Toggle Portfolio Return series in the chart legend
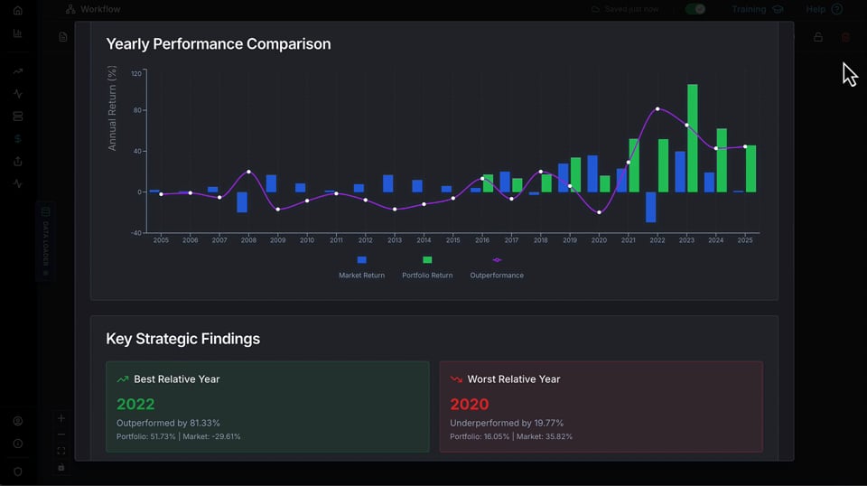Screen dimensions: 867x486 click(x=427, y=267)
